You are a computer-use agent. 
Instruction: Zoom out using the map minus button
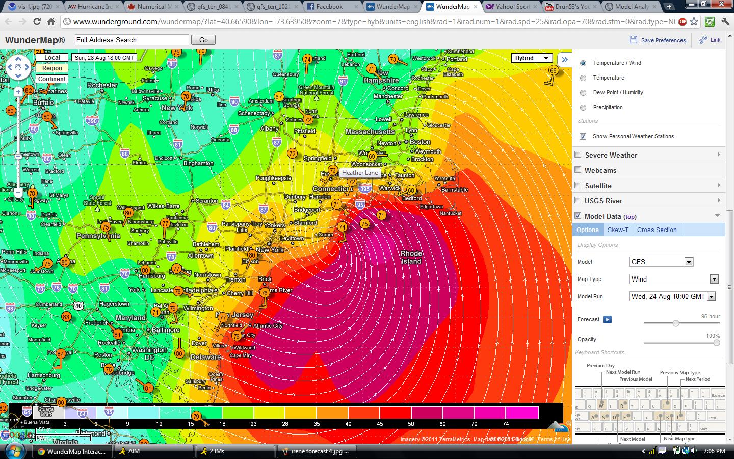18,193
